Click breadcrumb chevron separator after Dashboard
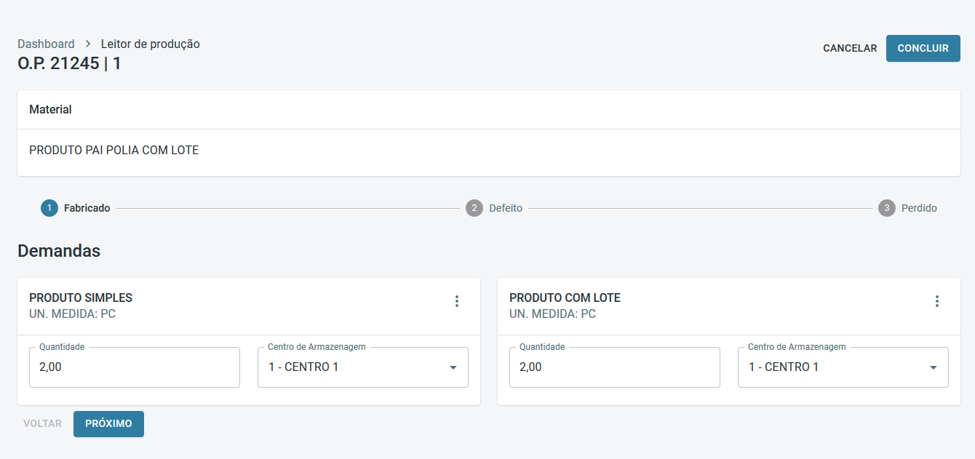975x459 pixels. (x=88, y=44)
